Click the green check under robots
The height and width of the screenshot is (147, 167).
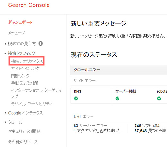[159, 98]
